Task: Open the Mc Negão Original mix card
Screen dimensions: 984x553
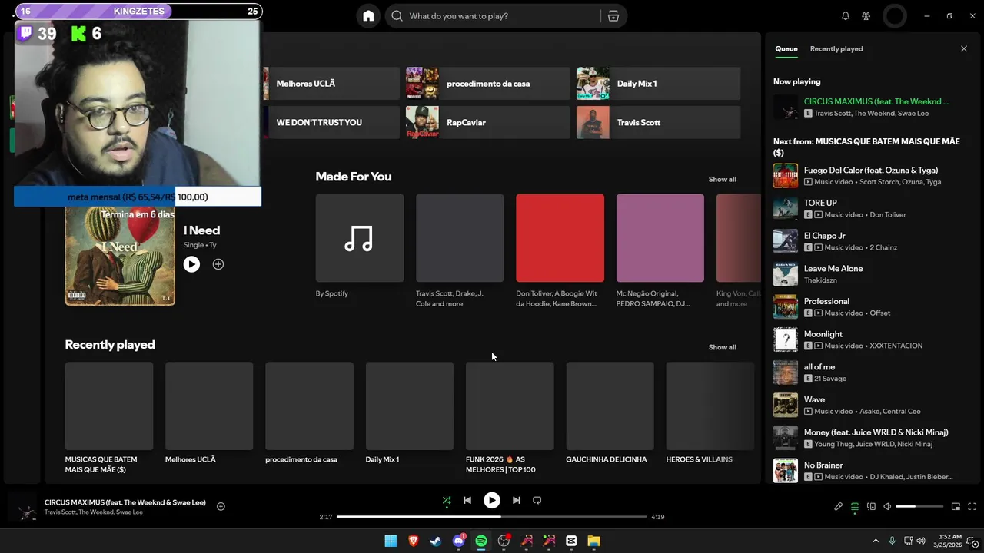Action: [660, 251]
